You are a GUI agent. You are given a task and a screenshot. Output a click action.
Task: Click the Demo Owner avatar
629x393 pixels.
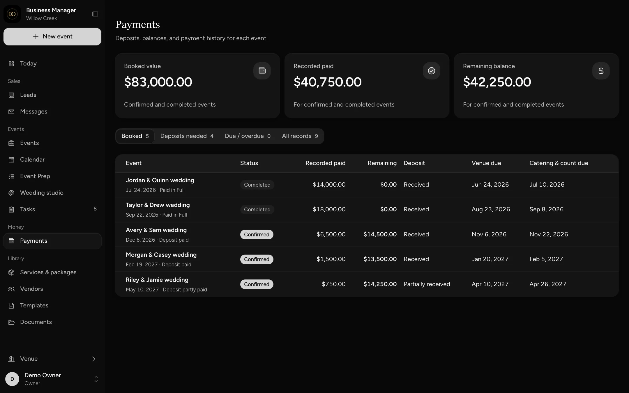tap(12, 379)
